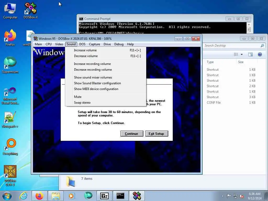Open the CPU menu
The image size is (268, 201).
pos(48,44)
